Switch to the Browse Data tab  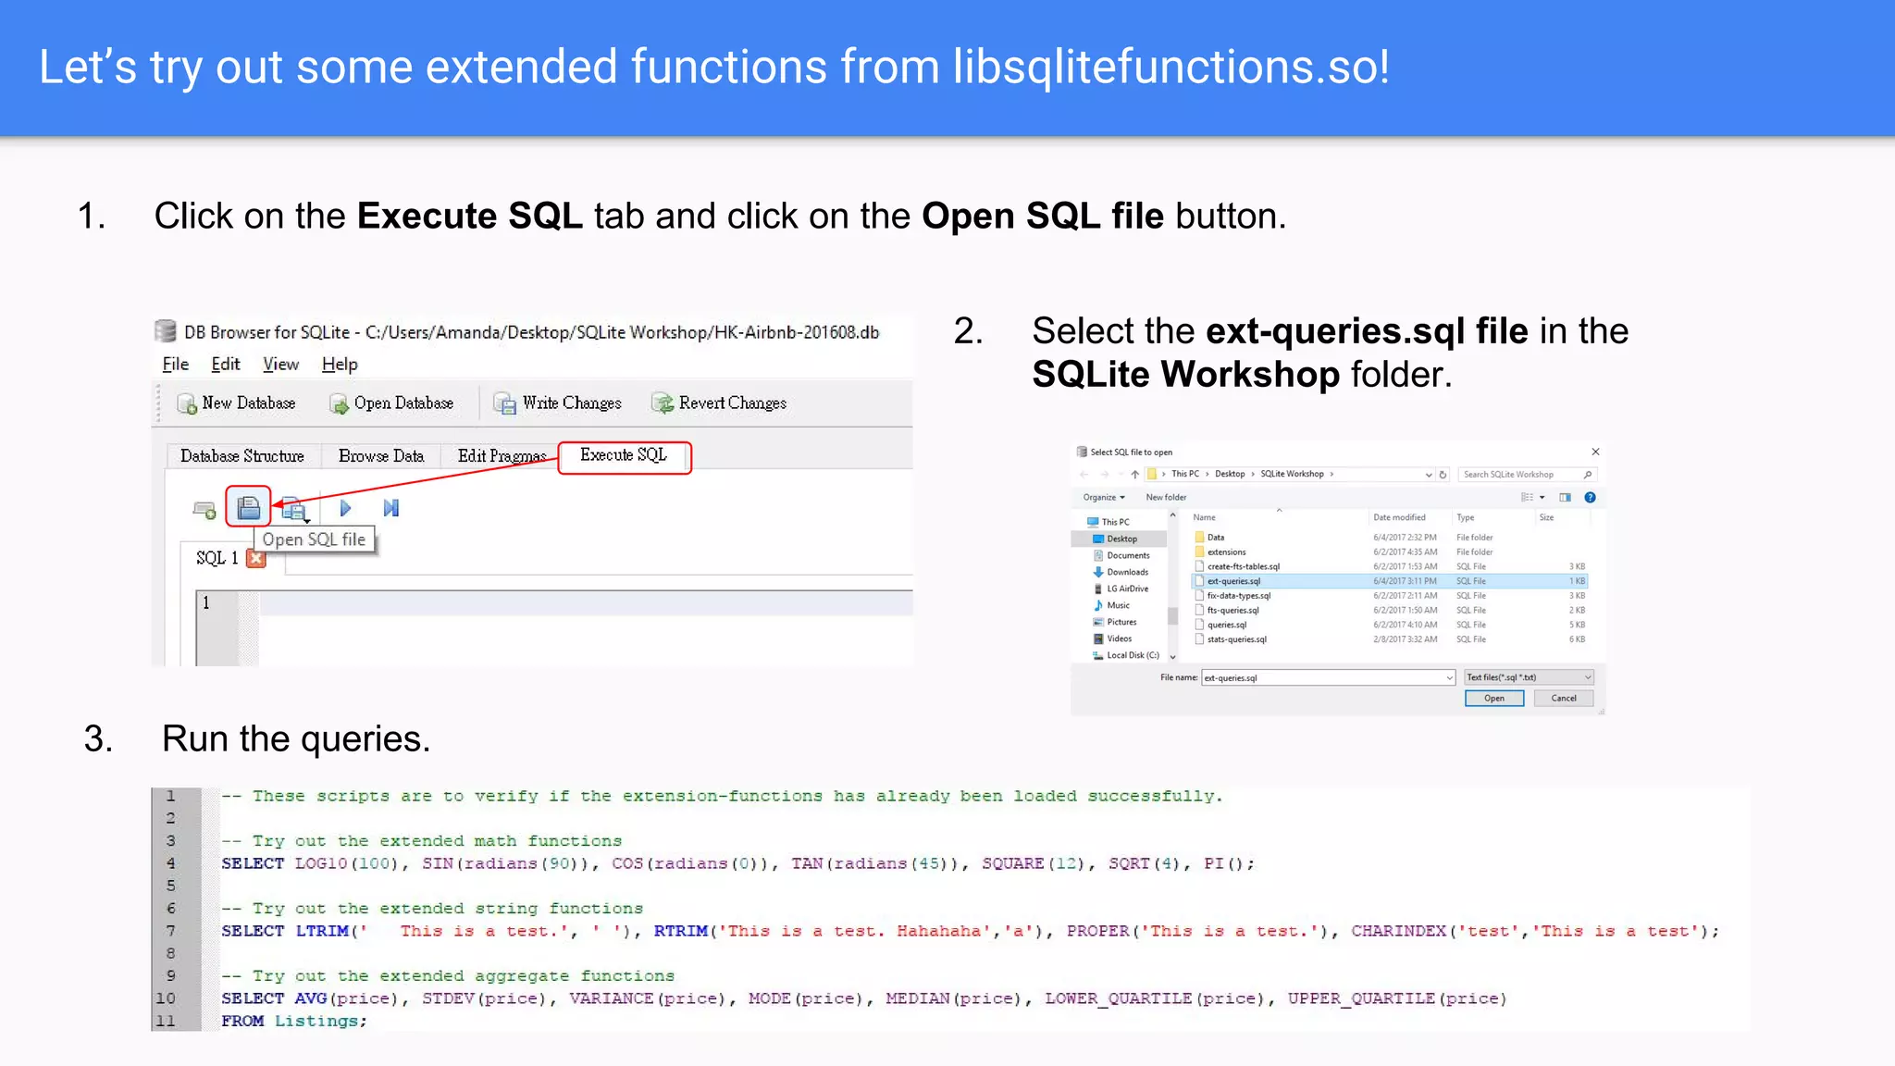381,456
